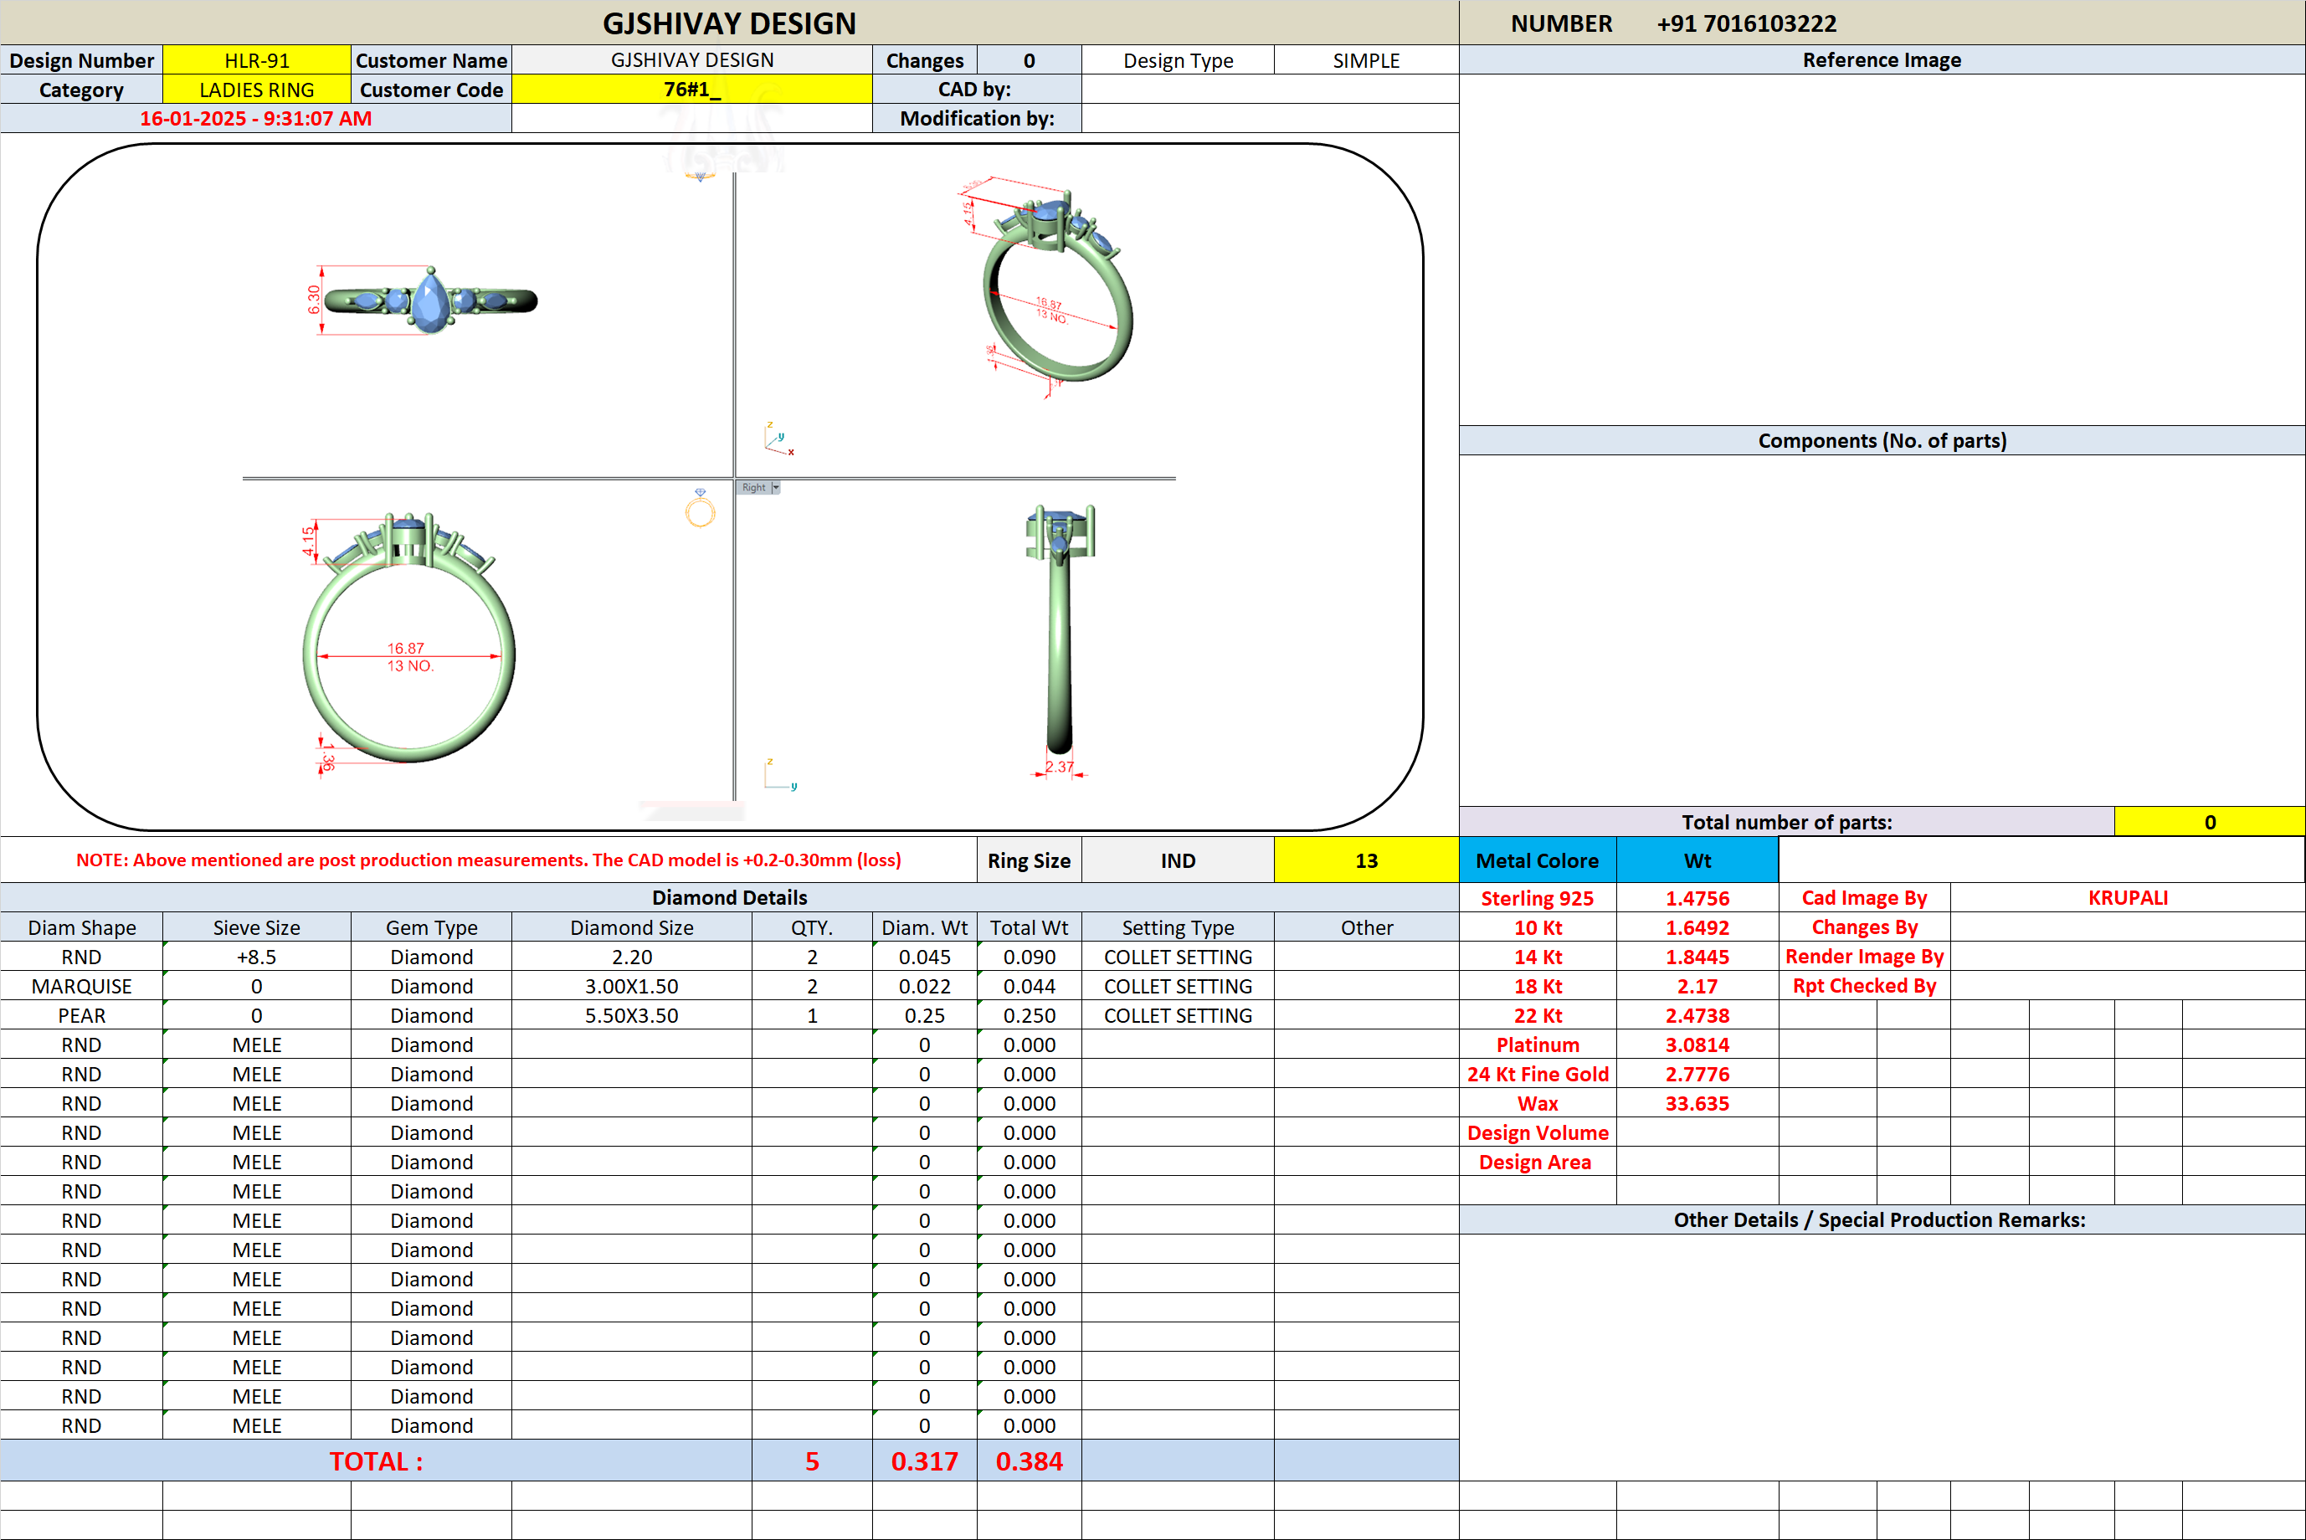
Task: Select the Platinum weight 3.0814
Action: [1697, 1045]
